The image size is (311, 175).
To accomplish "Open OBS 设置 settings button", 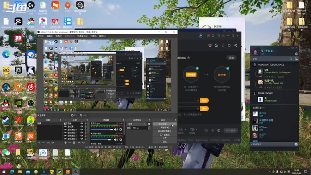I will pos(164,138).
